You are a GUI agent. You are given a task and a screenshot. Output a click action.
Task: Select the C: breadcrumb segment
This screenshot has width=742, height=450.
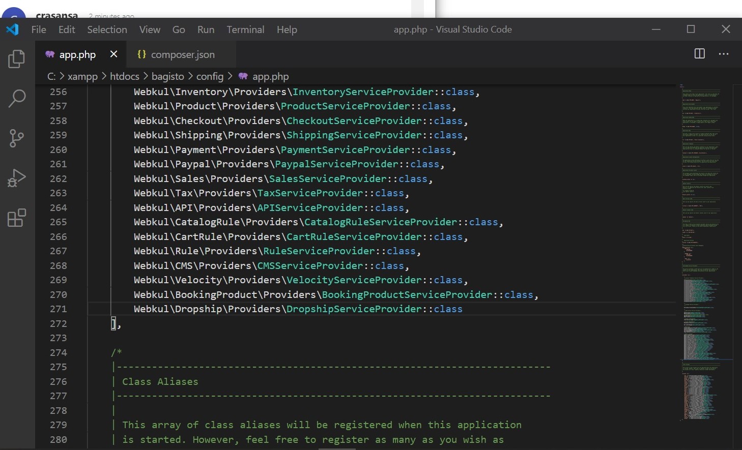(x=51, y=76)
